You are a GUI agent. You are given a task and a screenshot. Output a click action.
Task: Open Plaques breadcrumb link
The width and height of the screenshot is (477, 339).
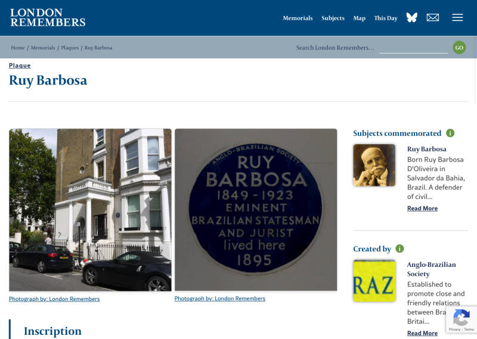coord(70,48)
